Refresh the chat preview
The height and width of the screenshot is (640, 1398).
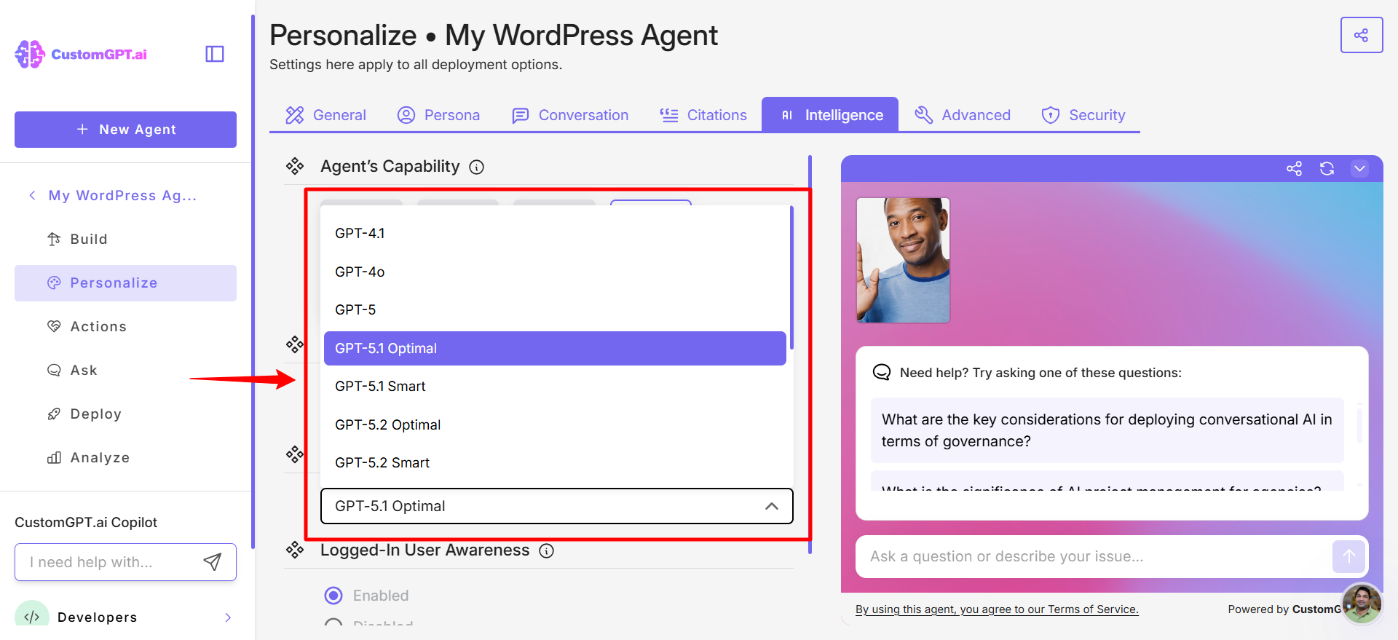(x=1327, y=169)
